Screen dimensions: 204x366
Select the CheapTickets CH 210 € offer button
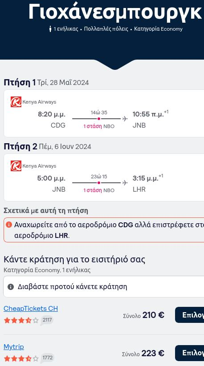pos(189,315)
